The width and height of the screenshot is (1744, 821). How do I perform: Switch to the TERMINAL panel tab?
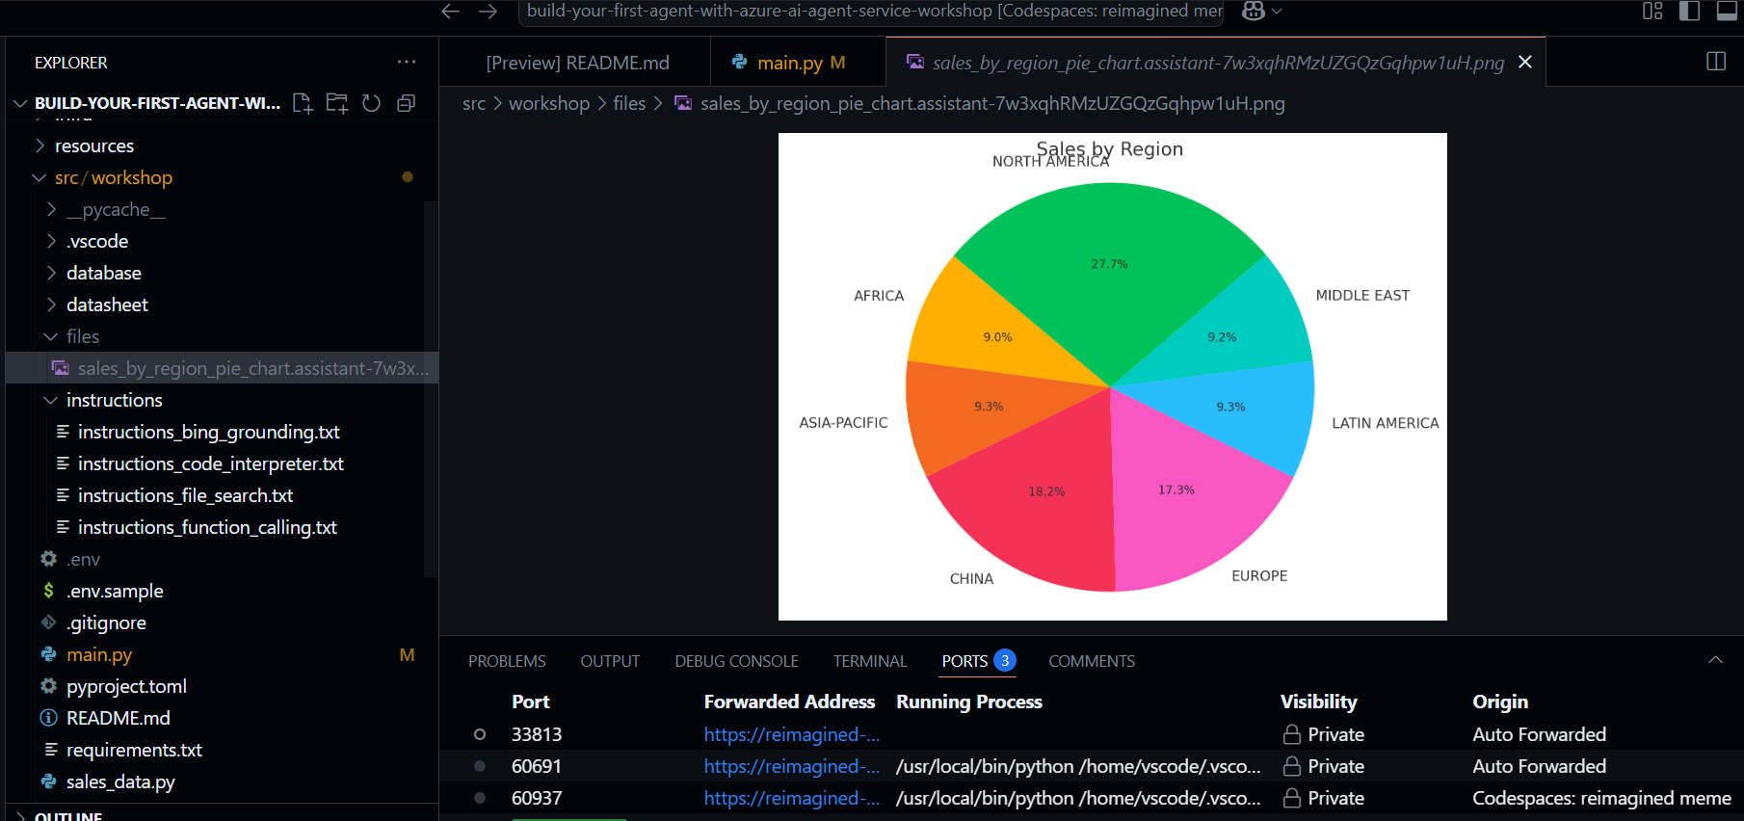[870, 661]
